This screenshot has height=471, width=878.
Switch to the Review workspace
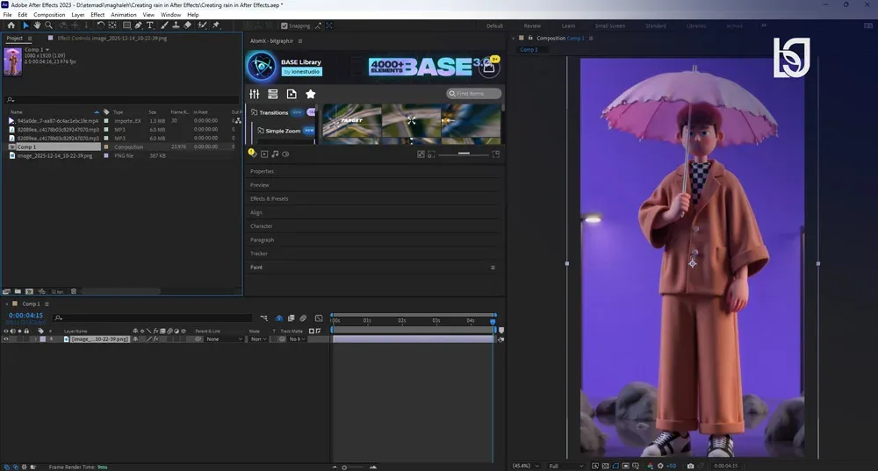(532, 25)
